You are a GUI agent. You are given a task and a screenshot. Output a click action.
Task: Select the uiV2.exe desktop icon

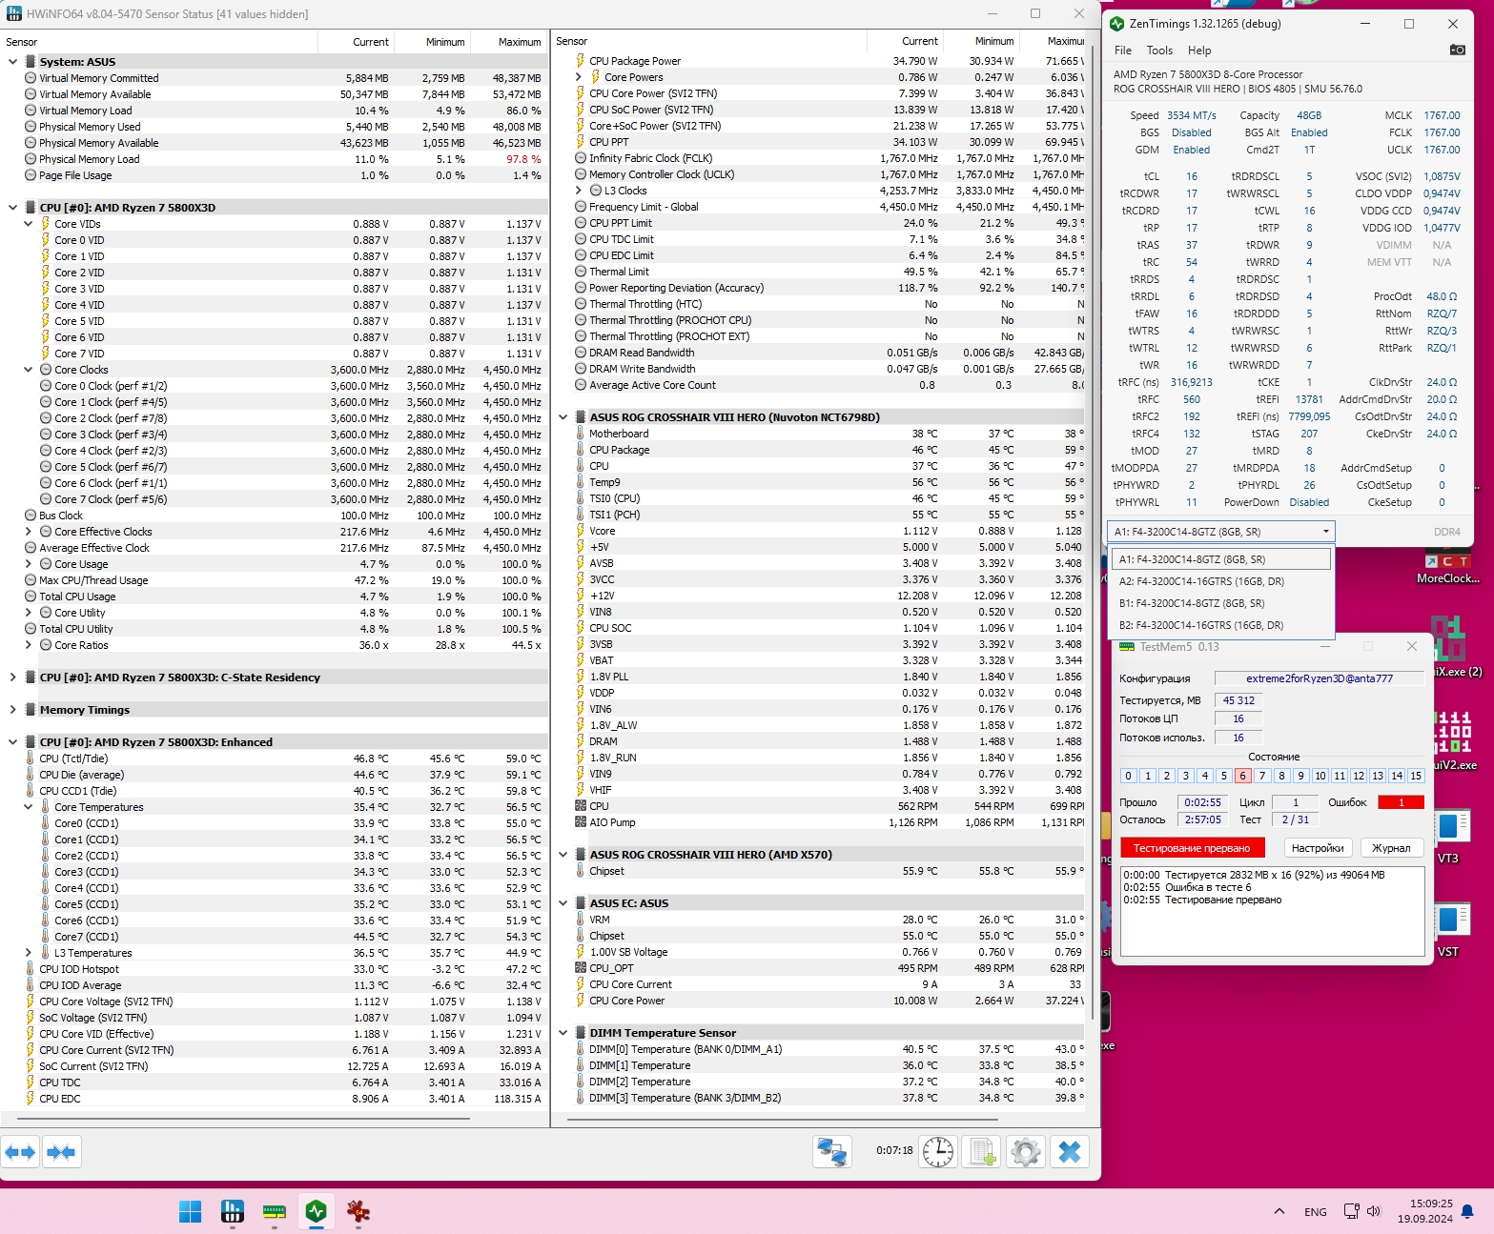(1454, 739)
